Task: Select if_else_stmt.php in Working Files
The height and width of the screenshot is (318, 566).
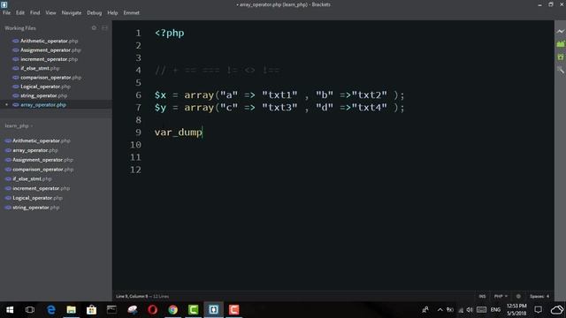Action: (x=40, y=68)
